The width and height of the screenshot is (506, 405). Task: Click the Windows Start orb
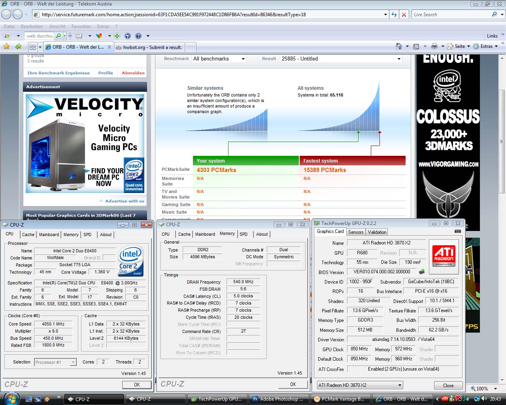click(x=11, y=398)
